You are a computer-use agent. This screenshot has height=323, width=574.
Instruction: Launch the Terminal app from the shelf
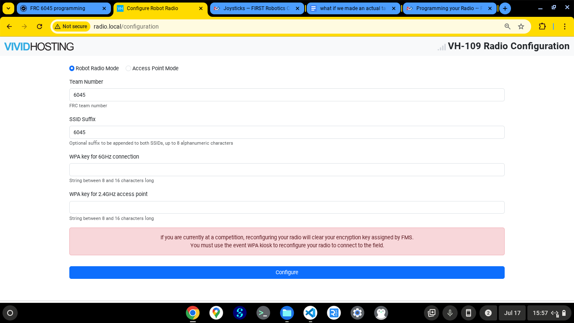pyautogui.click(x=263, y=313)
